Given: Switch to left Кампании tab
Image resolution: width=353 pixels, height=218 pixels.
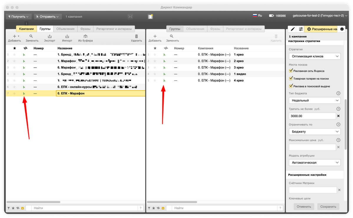Looking at the screenshot, I should click(x=26, y=29).
